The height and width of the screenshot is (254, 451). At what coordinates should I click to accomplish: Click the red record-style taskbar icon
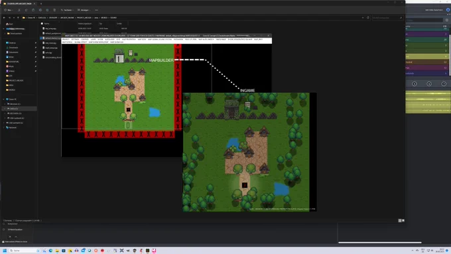pos(102,251)
